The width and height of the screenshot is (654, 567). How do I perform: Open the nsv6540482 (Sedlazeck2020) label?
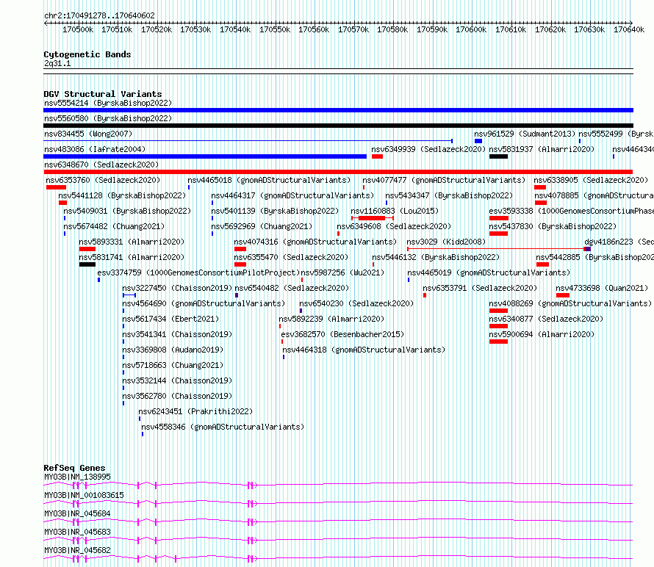tap(292, 288)
